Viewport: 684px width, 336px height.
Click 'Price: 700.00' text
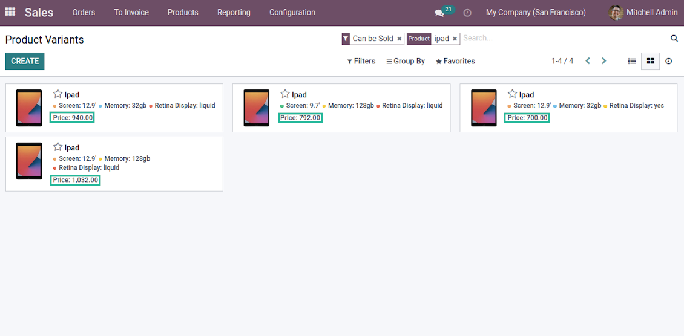[x=527, y=117]
